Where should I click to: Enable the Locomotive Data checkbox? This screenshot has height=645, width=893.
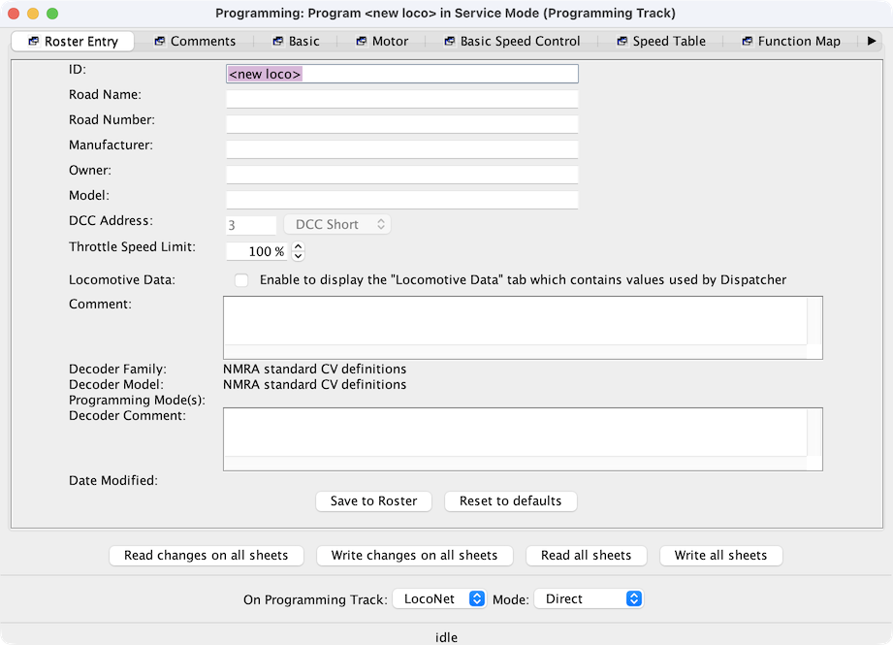click(x=241, y=279)
